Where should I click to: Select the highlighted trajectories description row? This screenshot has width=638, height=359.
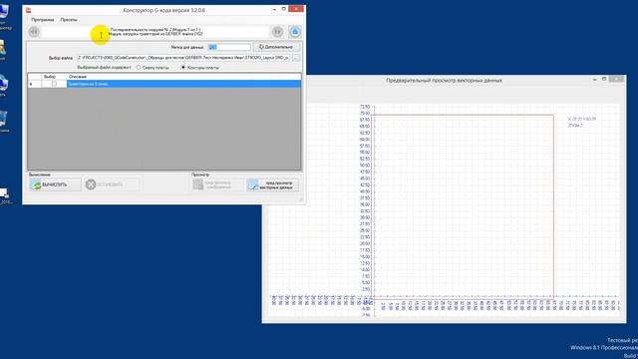[x=183, y=84]
